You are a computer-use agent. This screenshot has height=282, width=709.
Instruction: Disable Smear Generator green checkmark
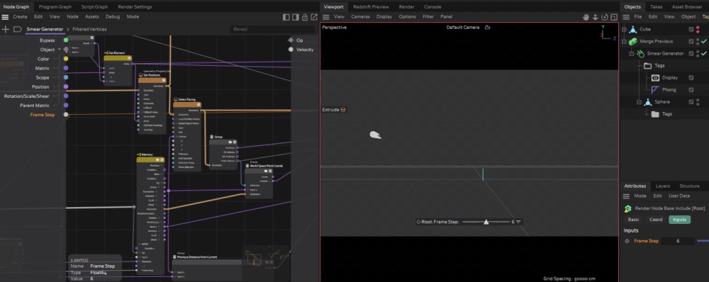(704, 53)
